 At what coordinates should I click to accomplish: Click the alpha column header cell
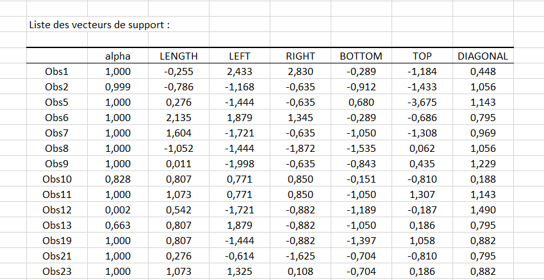[x=118, y=56]
